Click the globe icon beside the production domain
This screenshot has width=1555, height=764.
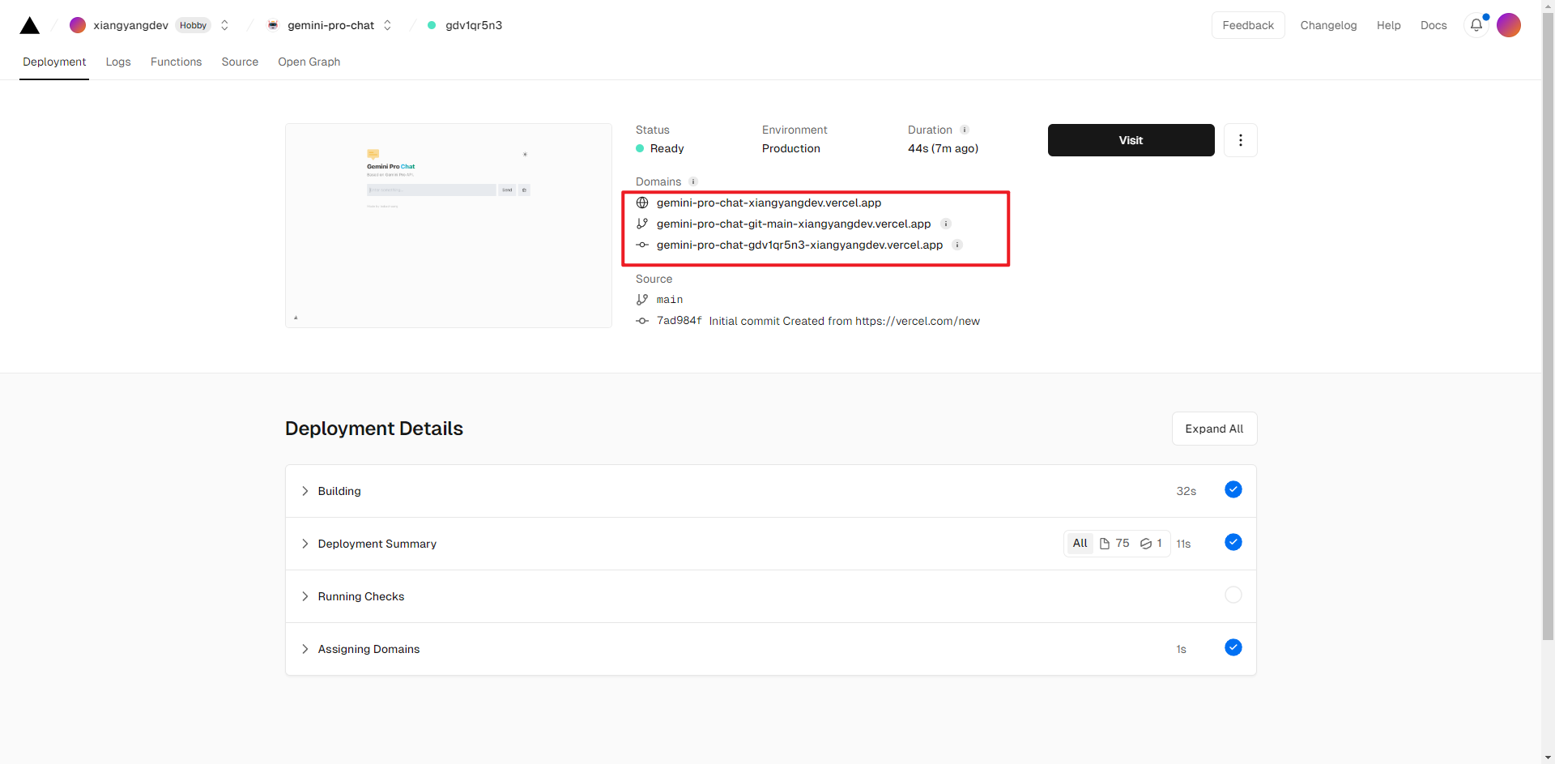(642, 203)
